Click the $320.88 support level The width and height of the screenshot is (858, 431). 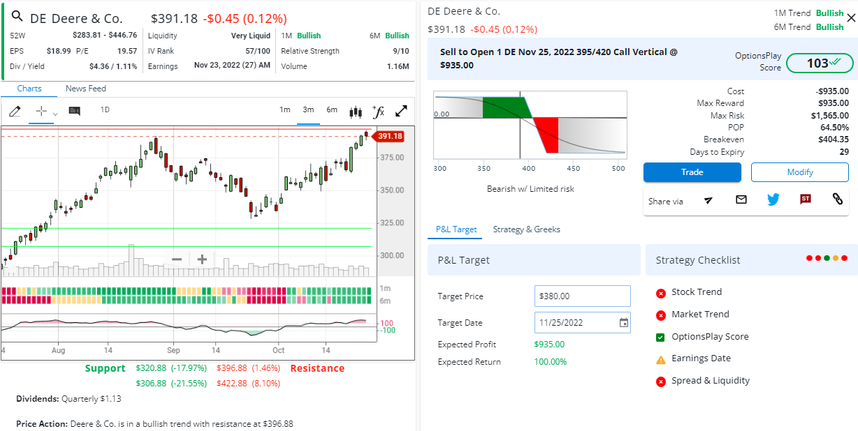tap(152, 368)
